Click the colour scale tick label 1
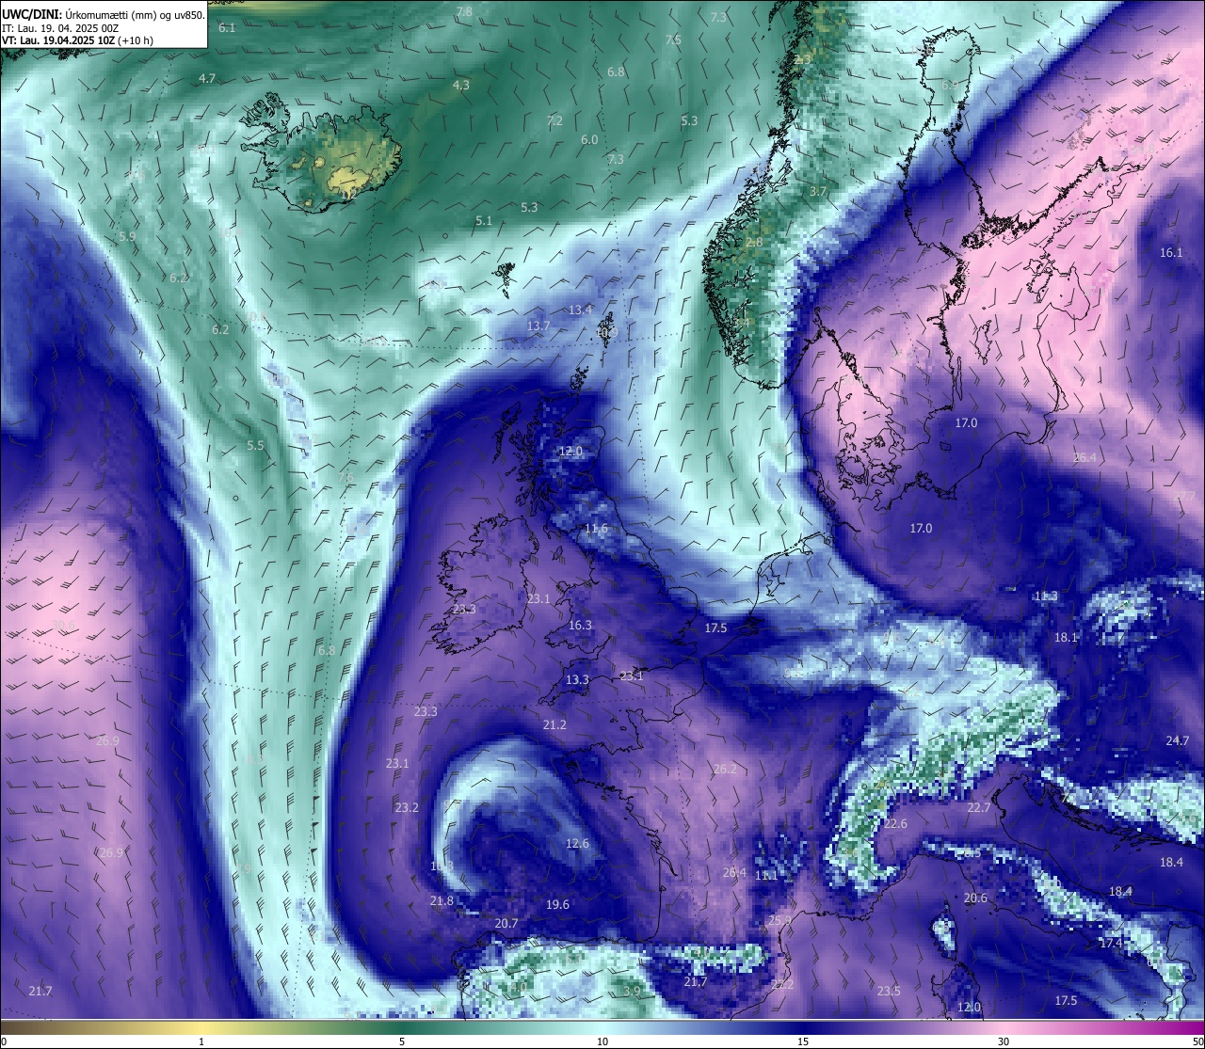 pyautogui.click(x=201, y=1041)
